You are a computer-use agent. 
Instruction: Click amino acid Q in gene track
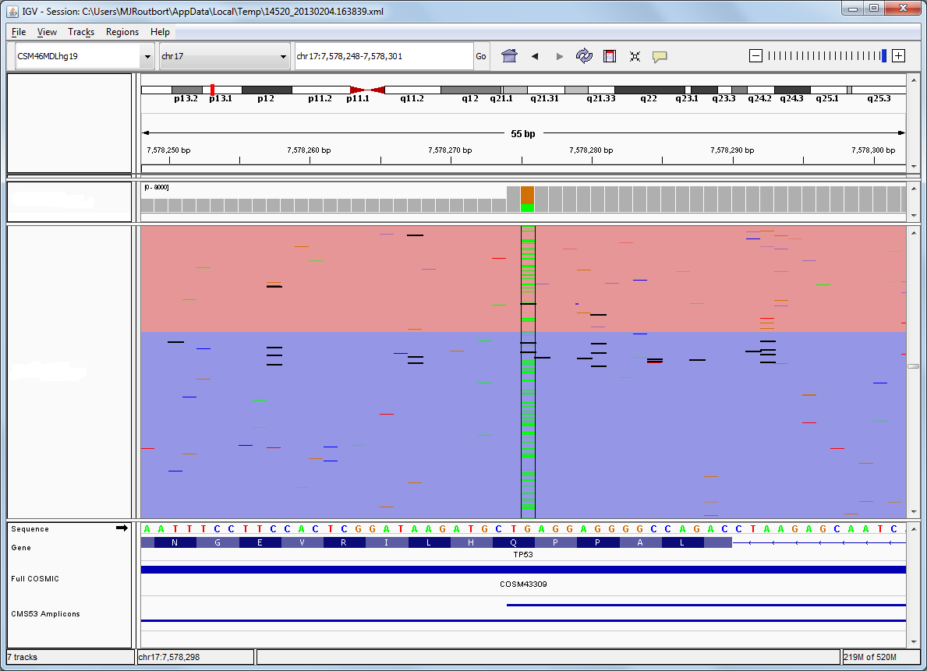513,542
